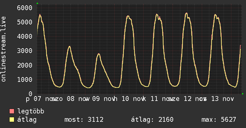This screenshot has width=246, height=128.
Task: Select the legtöbb legend label
Action: 31,112
